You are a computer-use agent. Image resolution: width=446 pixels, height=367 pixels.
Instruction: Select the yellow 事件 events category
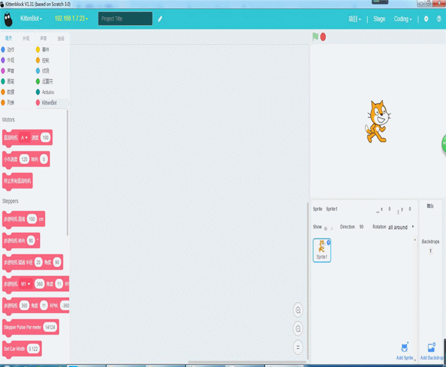(x=43, y=50)
